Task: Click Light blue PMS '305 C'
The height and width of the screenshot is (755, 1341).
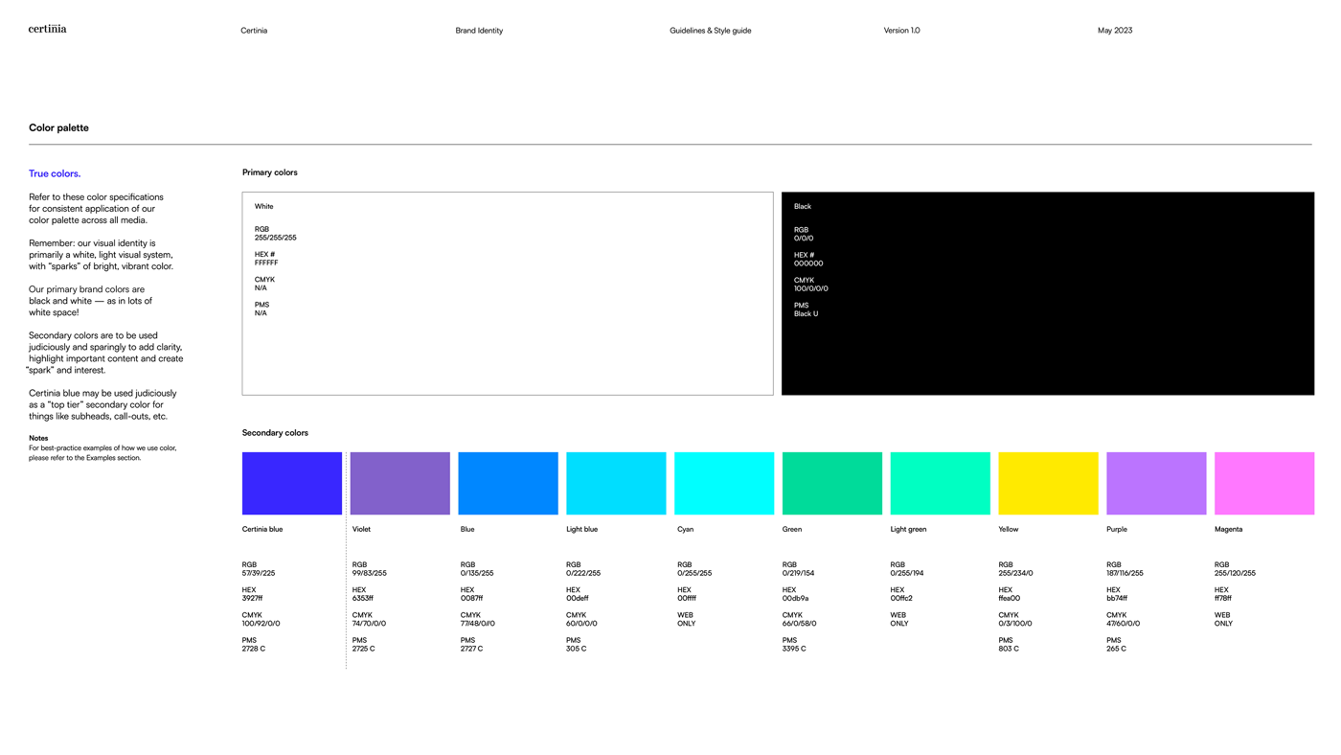Action: click(x=576, y=649)
